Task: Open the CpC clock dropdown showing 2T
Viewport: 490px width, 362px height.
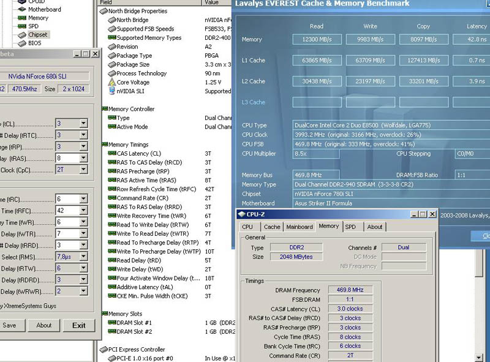Action: pos(83,170)
